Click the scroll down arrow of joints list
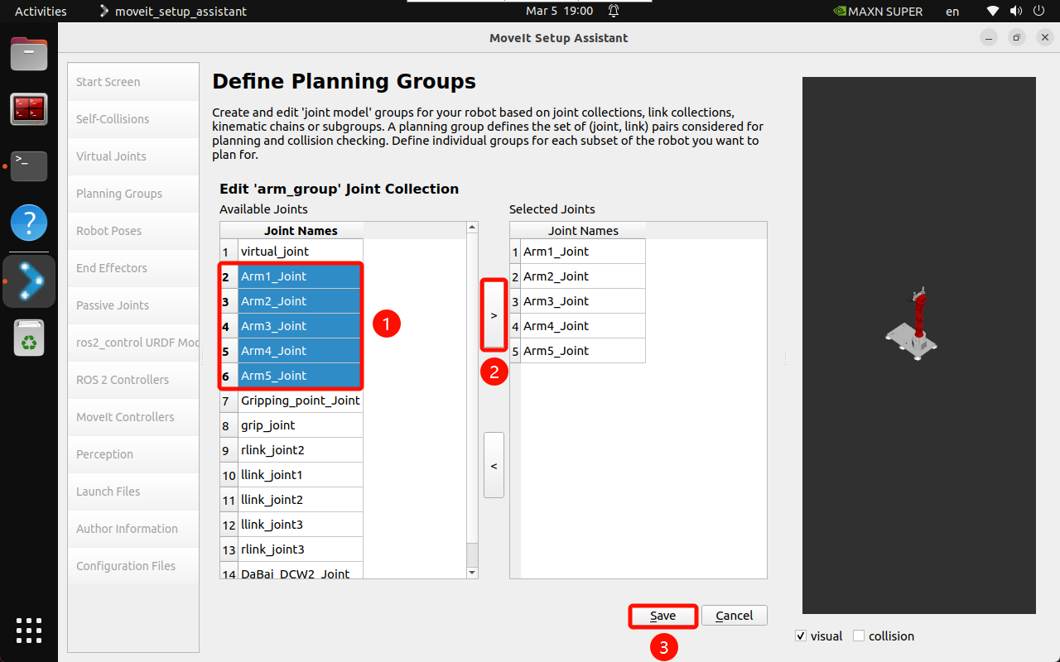1060x662 pixels. [472, 573]
